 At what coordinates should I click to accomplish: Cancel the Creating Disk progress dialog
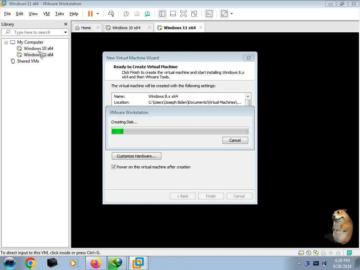coord(235,140)
